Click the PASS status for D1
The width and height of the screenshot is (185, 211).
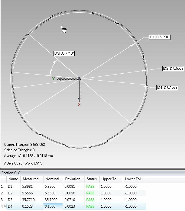(x=90, y=187)
